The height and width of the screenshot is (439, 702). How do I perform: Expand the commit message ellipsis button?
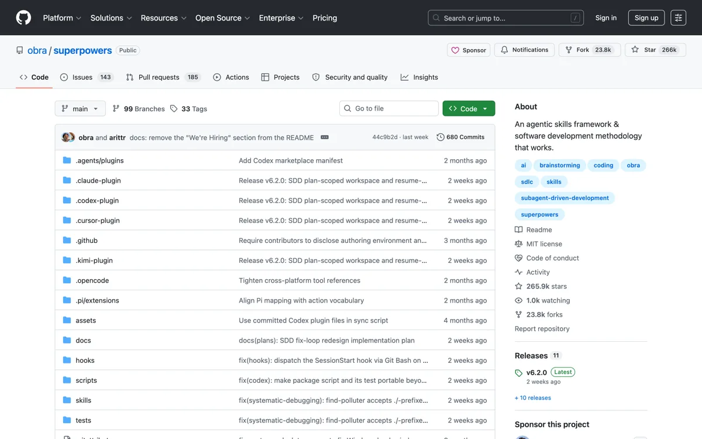click(x=325, y=137)
